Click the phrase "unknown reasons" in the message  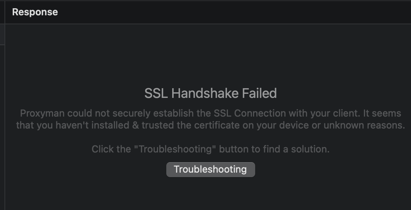click(x=364, y=125)
